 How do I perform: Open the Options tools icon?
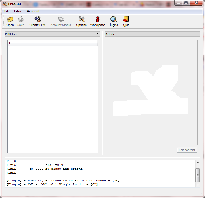[x=81, y=22]
